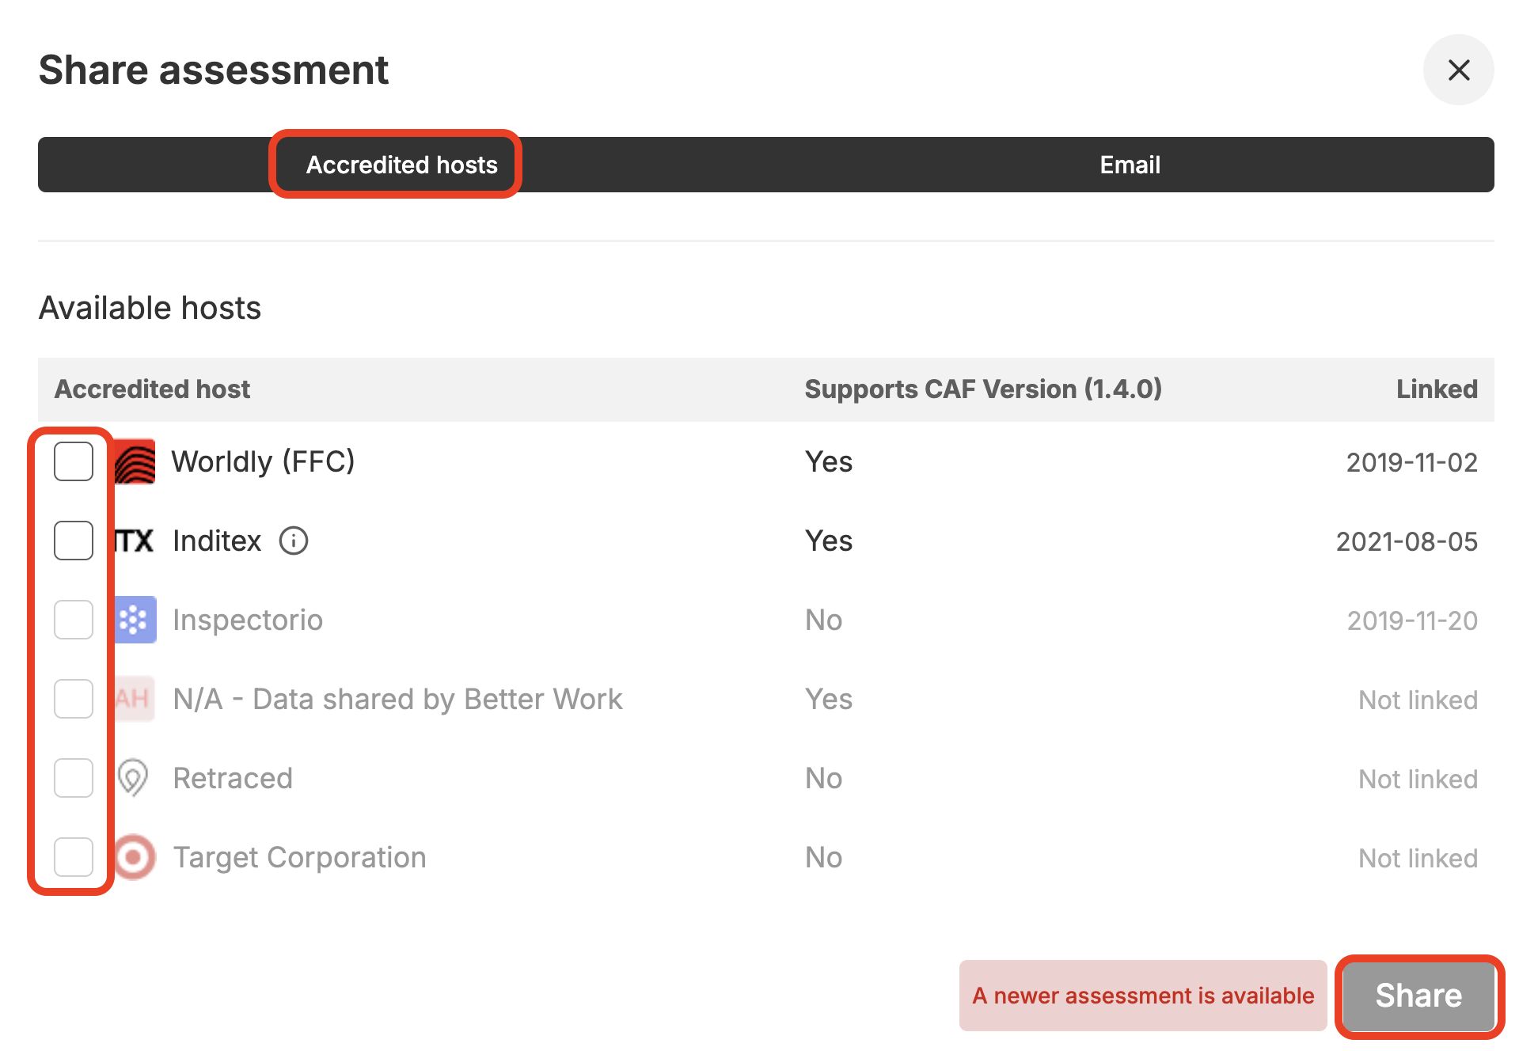Enable the Retraced host checkbox

[74, 778]
